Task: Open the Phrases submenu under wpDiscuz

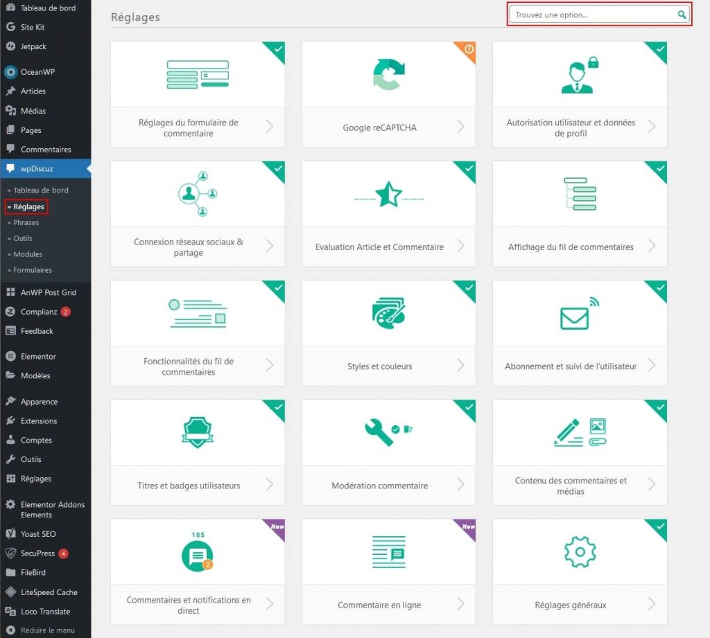Action: pos(26,222)
